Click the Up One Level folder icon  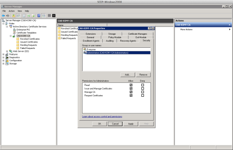[13, 16]
